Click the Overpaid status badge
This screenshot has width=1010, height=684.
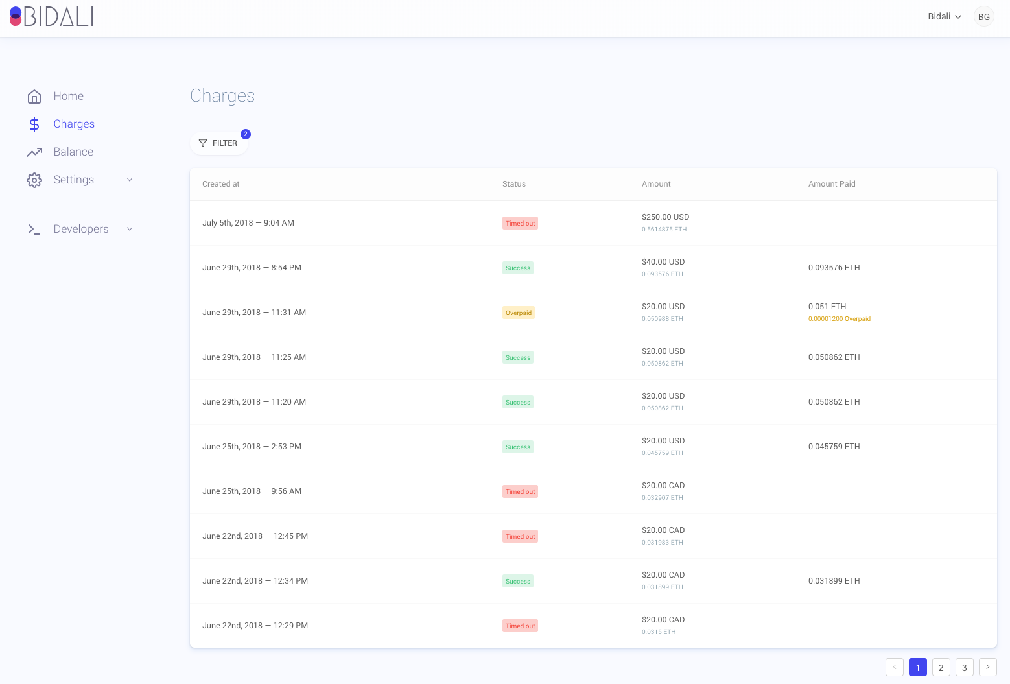pos(519,313)
